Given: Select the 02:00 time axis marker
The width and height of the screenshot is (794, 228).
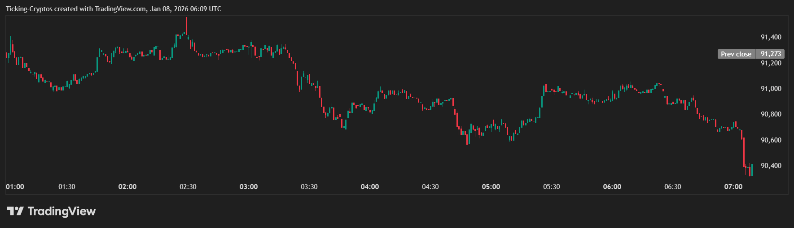Looking at the screenshot, I should 127,187.
